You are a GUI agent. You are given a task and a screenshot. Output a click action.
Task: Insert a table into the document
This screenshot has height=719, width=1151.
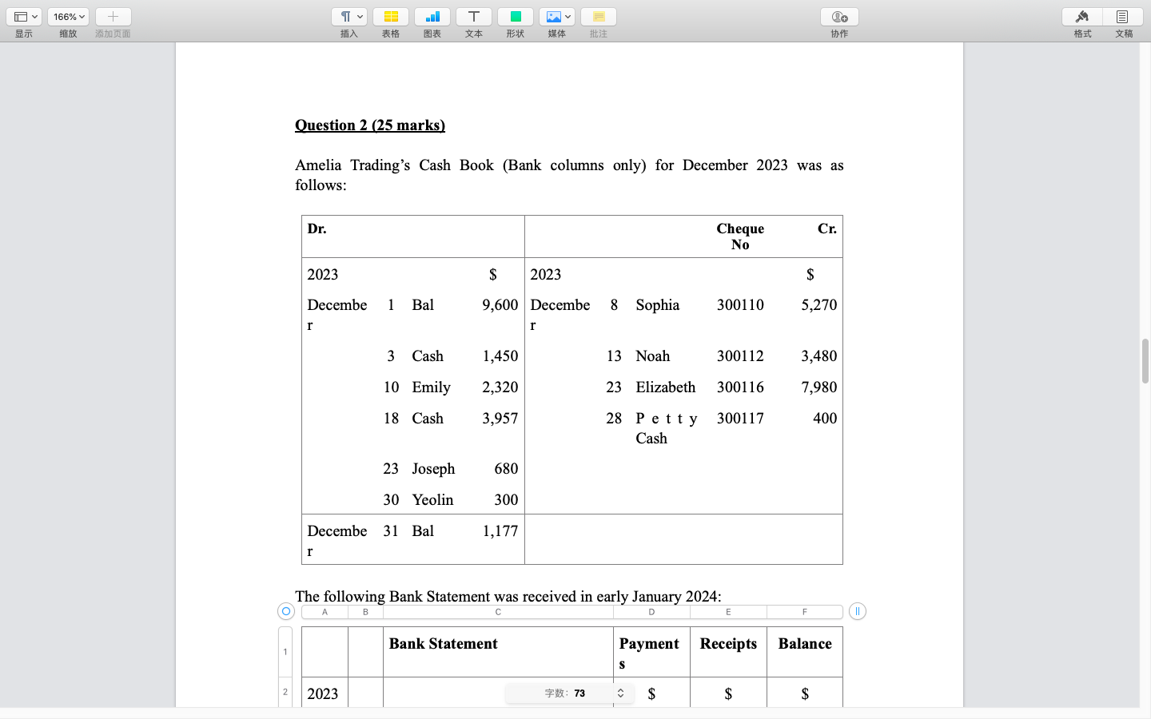(391, 16)
